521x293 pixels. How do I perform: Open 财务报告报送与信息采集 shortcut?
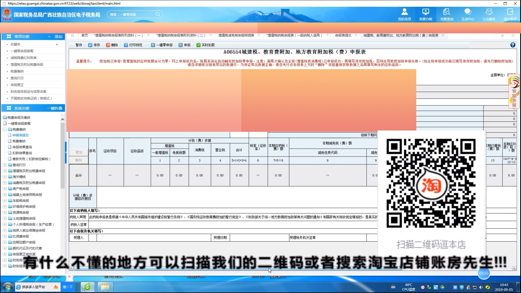click(28, 92)
